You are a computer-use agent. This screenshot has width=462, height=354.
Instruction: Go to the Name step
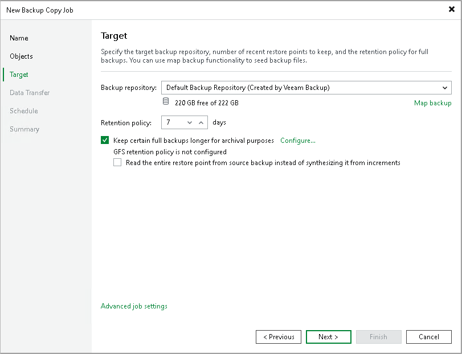click(19, 38)
